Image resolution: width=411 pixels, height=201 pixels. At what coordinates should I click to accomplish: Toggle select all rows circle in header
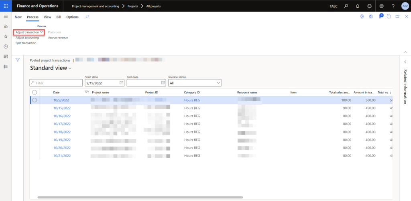coord(35,92)
